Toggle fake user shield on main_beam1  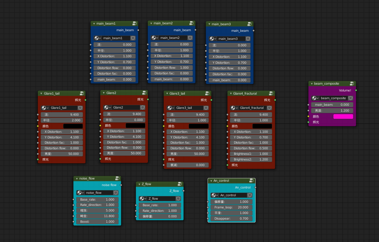tap(133, 38)
